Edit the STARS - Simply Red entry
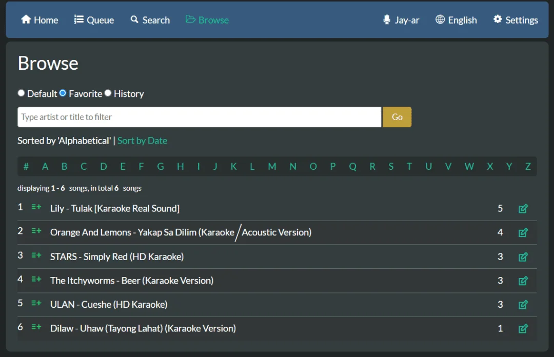Viewport: 554px width, 357px height. 523,256
